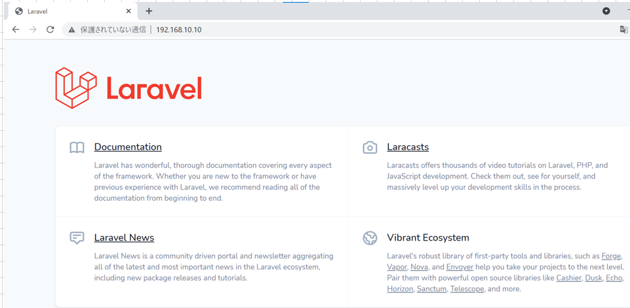Viewport: 630px width, 308px height.
Task: Follow the Envoyer link
Action: pyautogui.click(x=460, y=267)
